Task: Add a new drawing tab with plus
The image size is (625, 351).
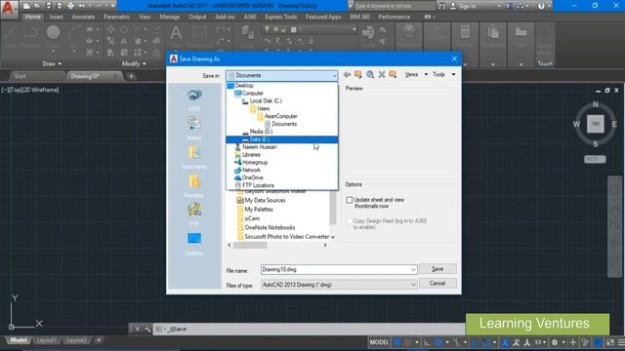Action: pos(131,76)
